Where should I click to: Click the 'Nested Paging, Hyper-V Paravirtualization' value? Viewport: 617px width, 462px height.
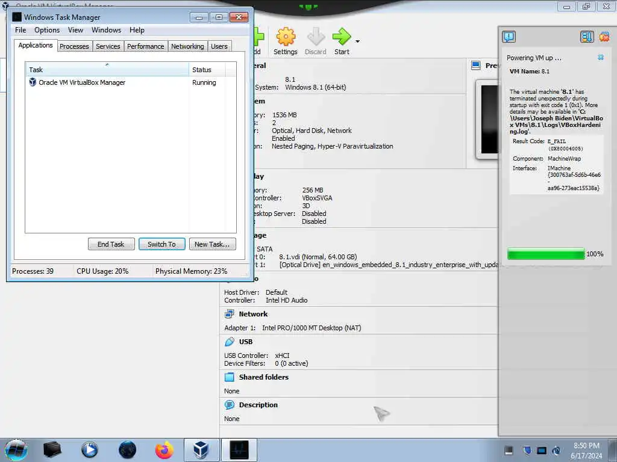[x=332, y=146]
